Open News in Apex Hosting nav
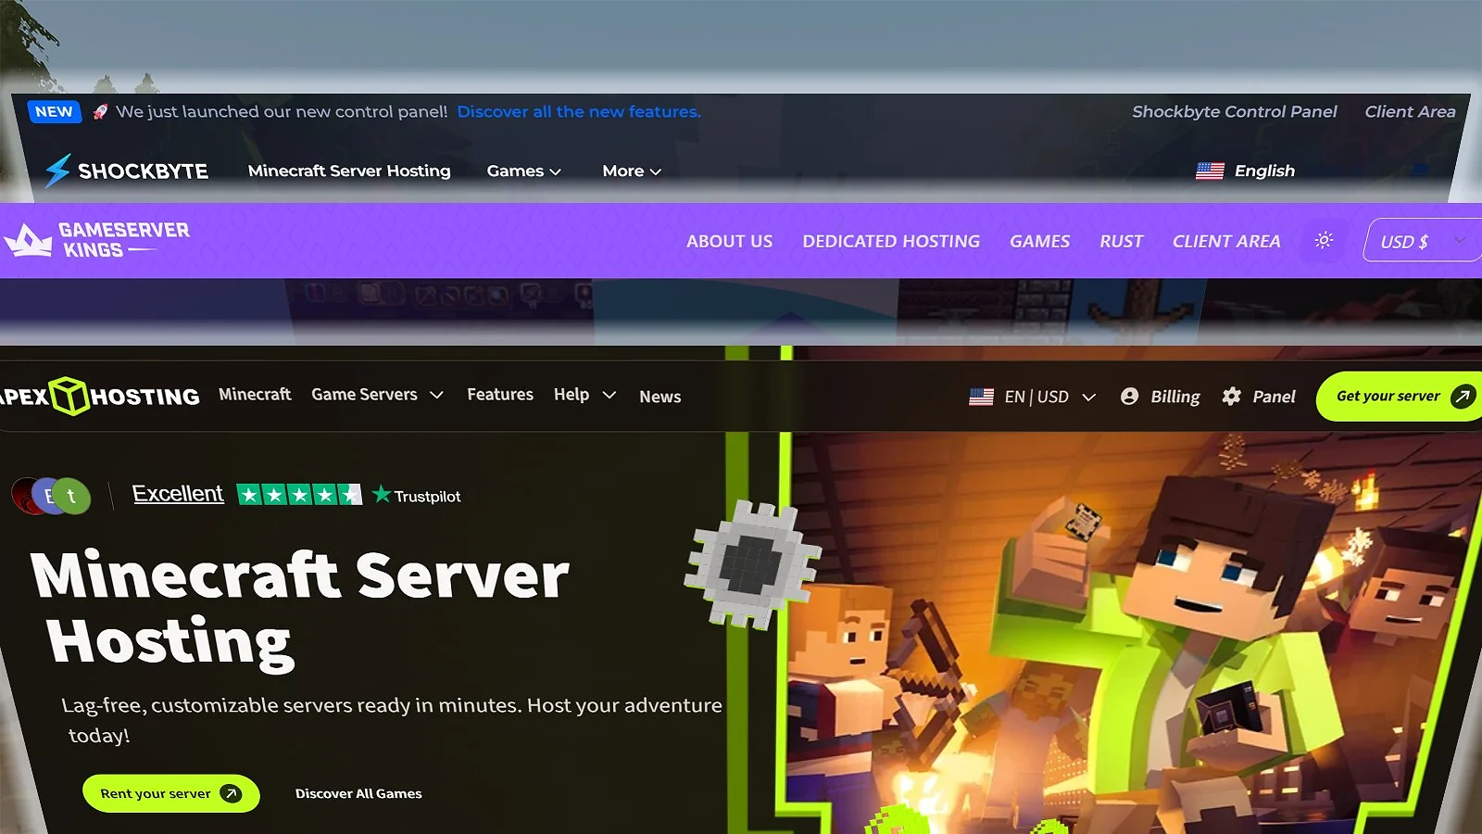 point(660,397)
